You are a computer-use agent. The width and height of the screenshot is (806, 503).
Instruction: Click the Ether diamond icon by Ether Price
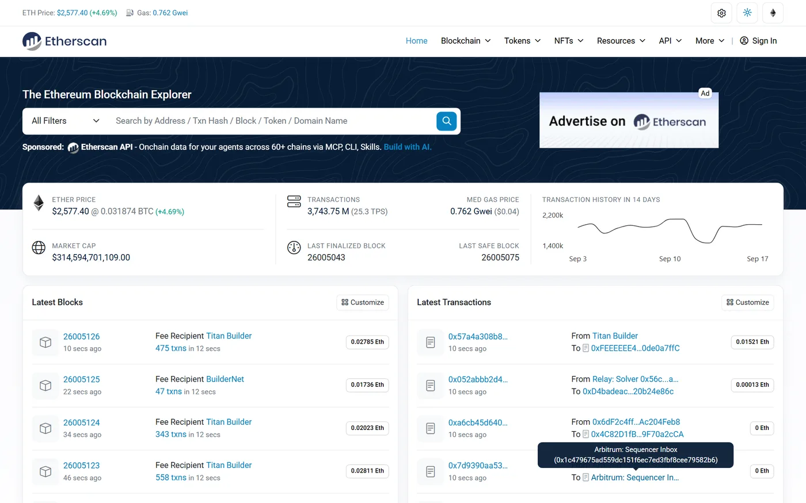39,203
